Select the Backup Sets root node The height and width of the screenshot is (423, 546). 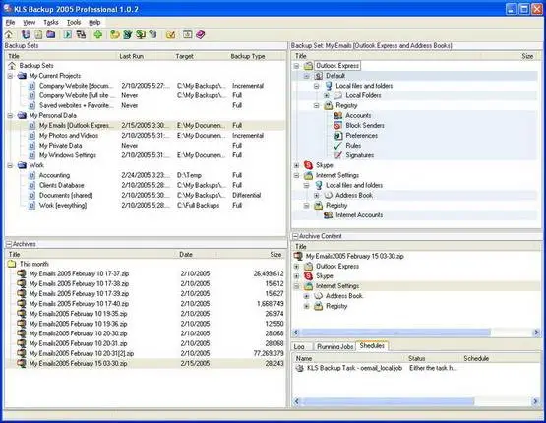(36, 66)
